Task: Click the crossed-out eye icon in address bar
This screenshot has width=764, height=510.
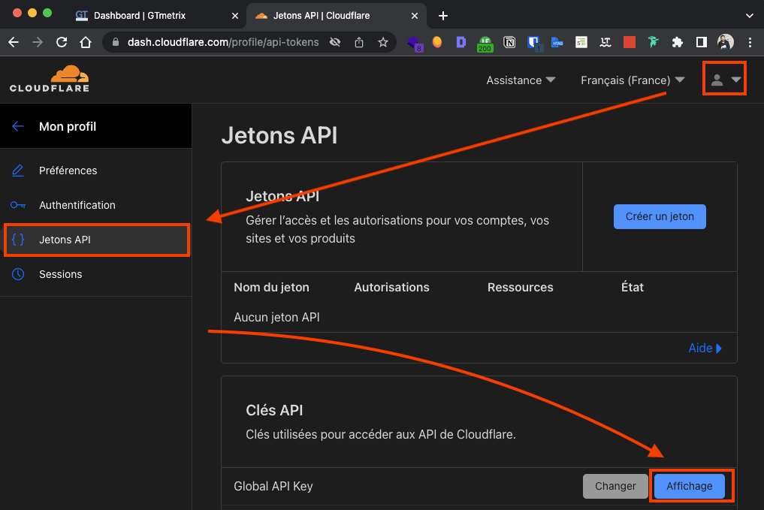Action: (335, 42)
